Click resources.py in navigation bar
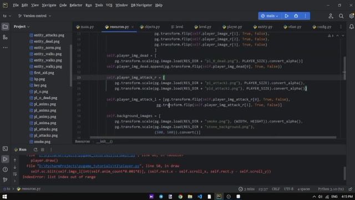The height and width of the screenshot is (200, 355). tap(29, 189)
